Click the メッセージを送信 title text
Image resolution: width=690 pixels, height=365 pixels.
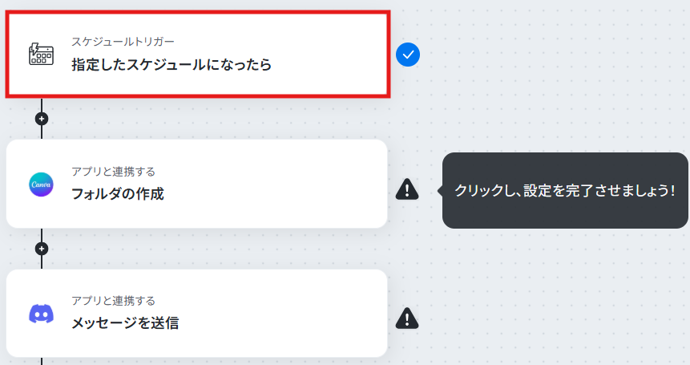pos(125,323)
